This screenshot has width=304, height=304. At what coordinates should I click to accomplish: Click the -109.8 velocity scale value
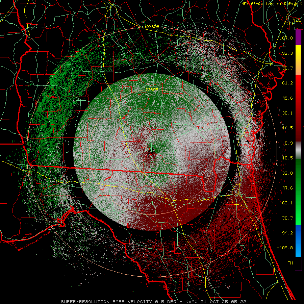click(x=285, y=248)
